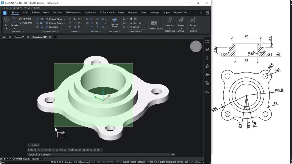
Task: Choose the Polysolid tool
Action: point(25,19)
